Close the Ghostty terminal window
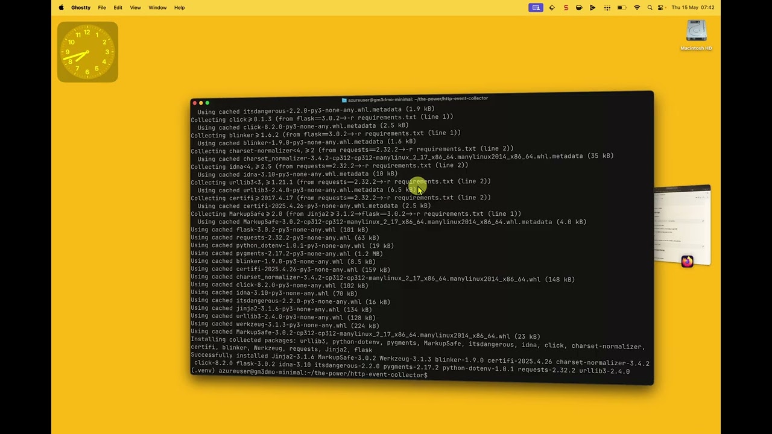The width and height of the screenshot is (772, 434). (195, 103)
